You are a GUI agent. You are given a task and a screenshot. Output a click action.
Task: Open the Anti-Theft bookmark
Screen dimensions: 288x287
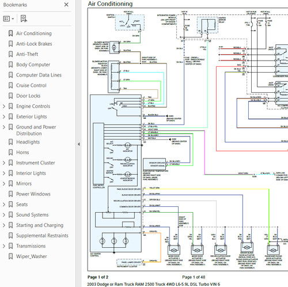[x=27, y=54]
